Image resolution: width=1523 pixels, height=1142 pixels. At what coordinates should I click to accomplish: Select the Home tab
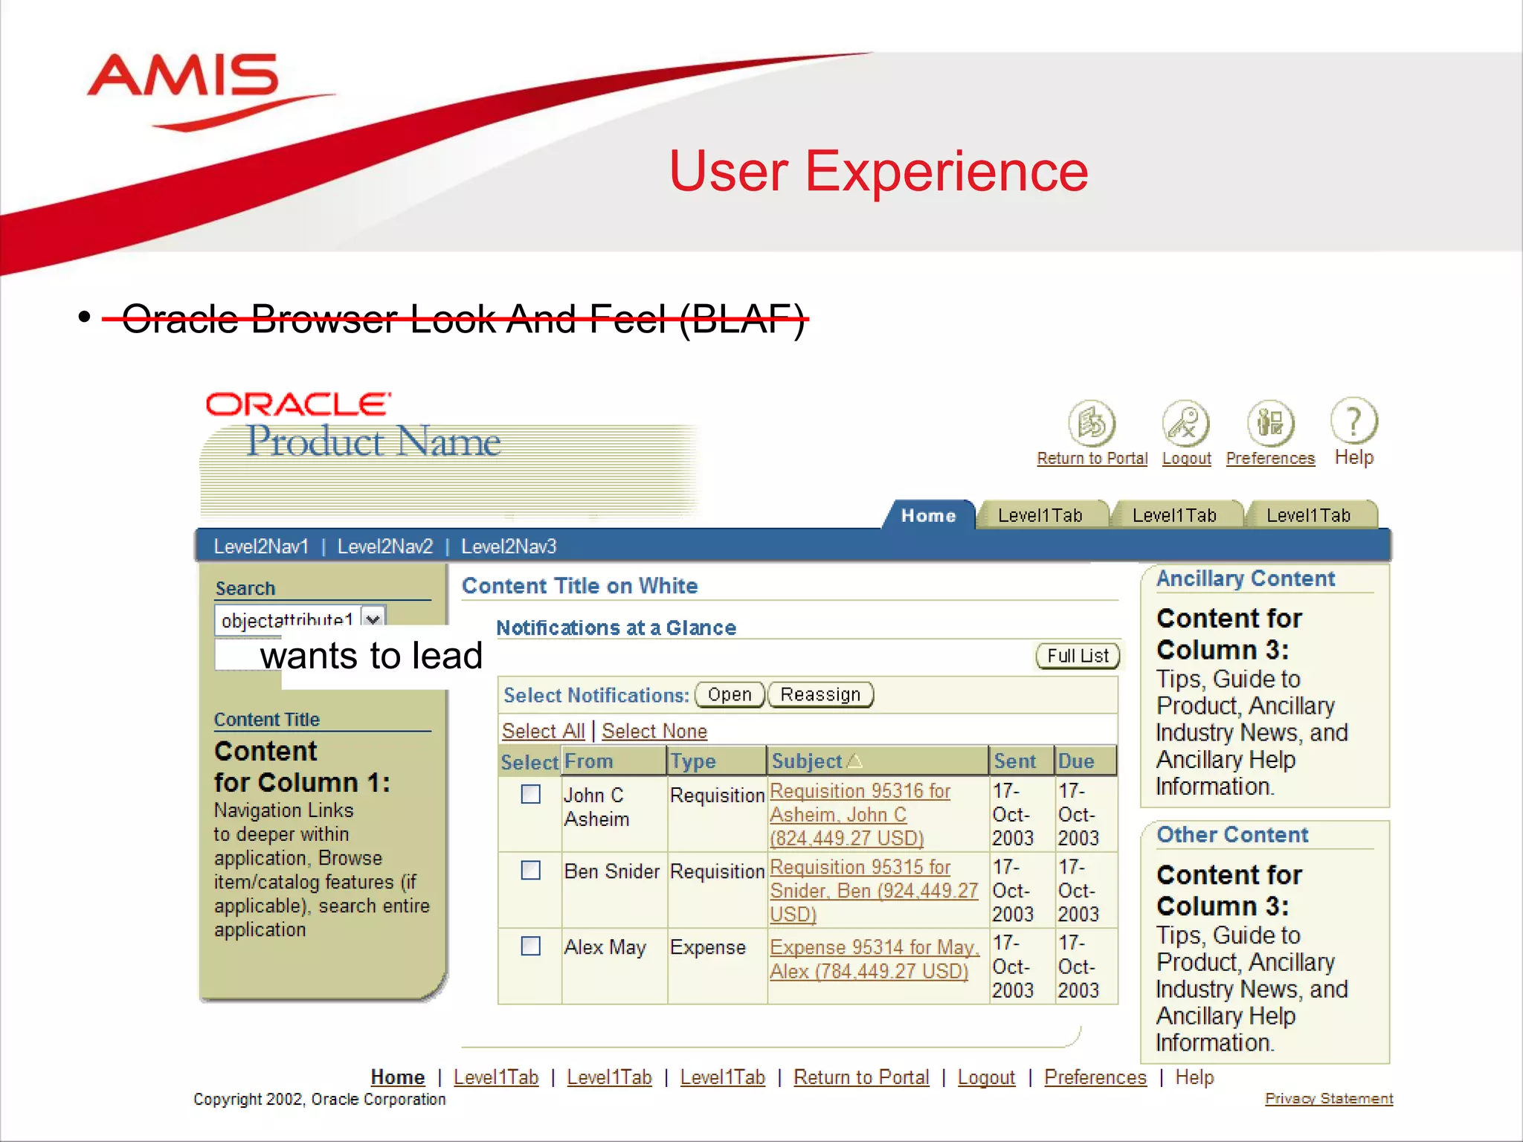[928, 515]
